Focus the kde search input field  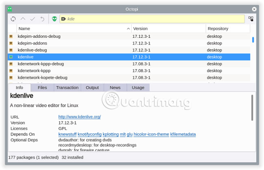pyautogui.click(x=152, y=19)
